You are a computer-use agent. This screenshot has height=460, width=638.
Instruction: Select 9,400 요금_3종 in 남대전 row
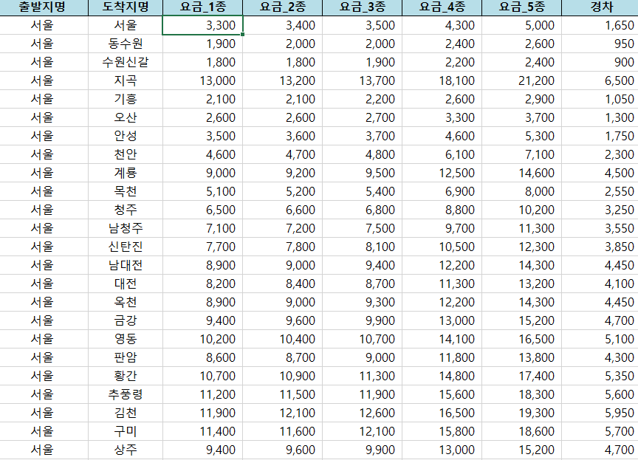tap(362, 265)
